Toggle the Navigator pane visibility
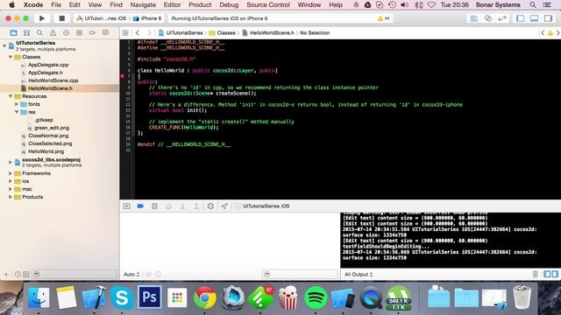The image size is (561, 315). [520, 18]
